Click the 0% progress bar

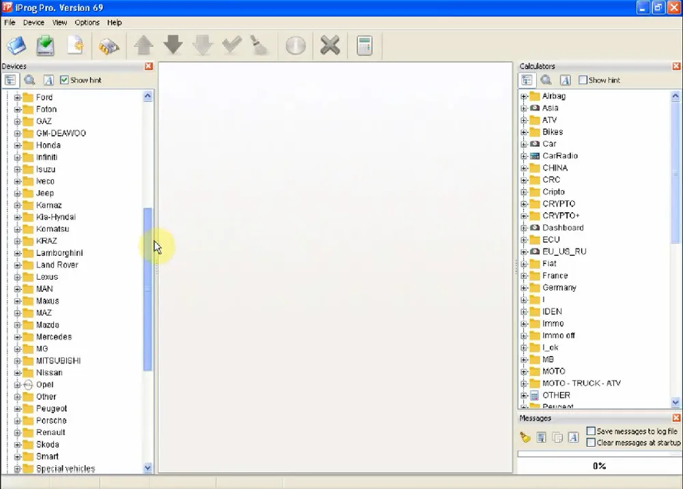coord(600,466)
